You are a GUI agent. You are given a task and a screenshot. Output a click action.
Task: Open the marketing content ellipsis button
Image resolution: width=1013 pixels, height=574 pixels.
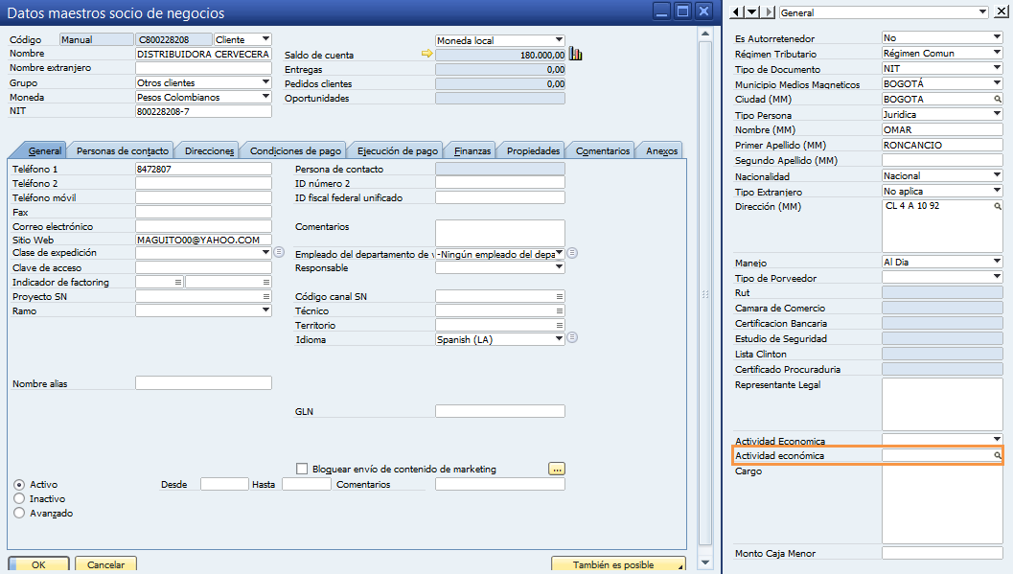556,469
